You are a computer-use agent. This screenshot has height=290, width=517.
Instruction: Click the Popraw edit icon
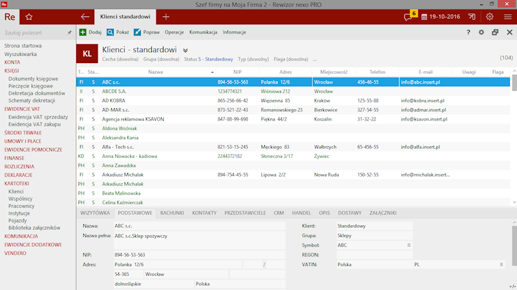pos(137,32)
